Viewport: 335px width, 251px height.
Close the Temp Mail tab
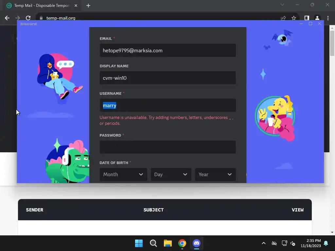coord(76,6)
